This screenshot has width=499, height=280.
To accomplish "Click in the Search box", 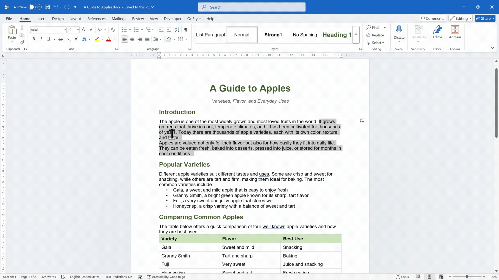I will point(252,7).
